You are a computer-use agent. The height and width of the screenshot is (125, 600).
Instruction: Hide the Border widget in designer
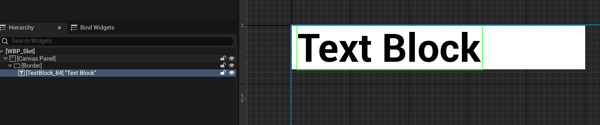[232, 65]
